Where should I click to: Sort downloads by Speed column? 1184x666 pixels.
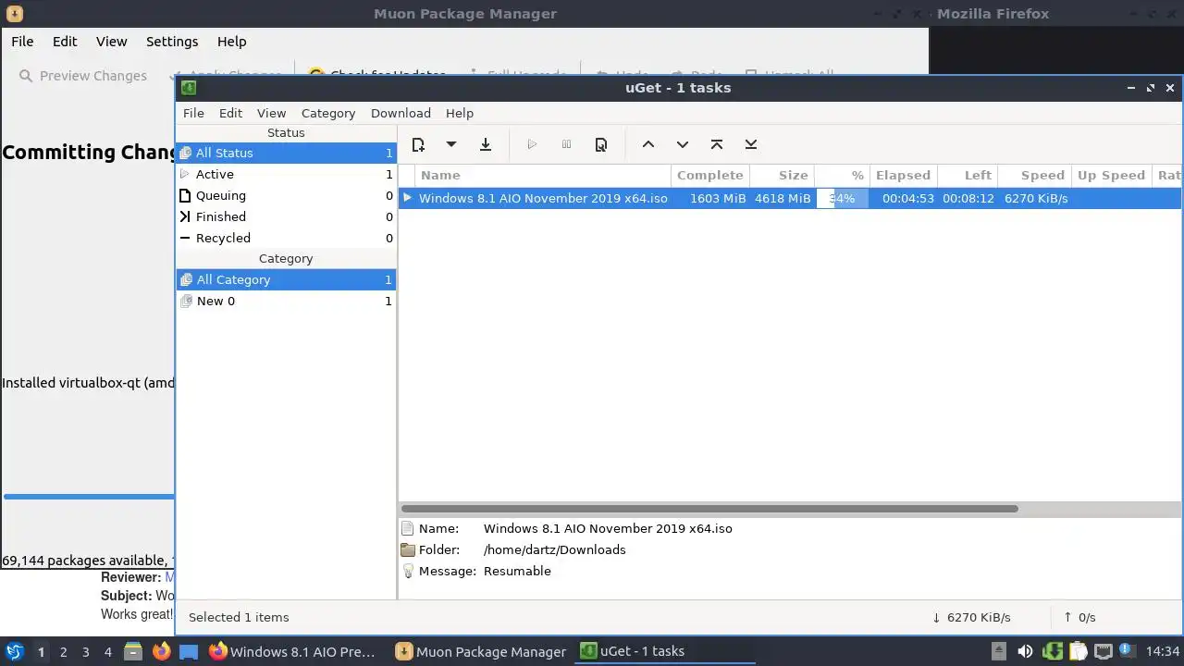pyautogui.click(x=1033, y=175)
